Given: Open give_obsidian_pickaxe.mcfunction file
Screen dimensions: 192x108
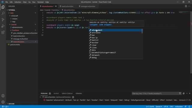Looking at the screenshot, I should [x=25, y=33].
